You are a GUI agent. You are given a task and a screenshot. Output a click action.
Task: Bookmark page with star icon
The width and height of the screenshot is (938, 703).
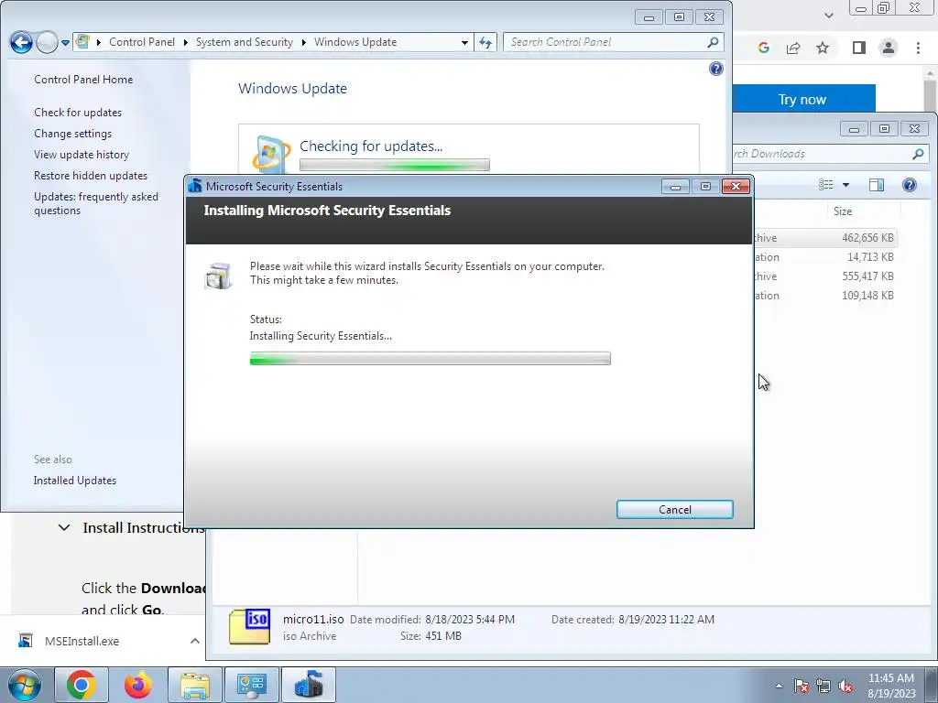823,48
